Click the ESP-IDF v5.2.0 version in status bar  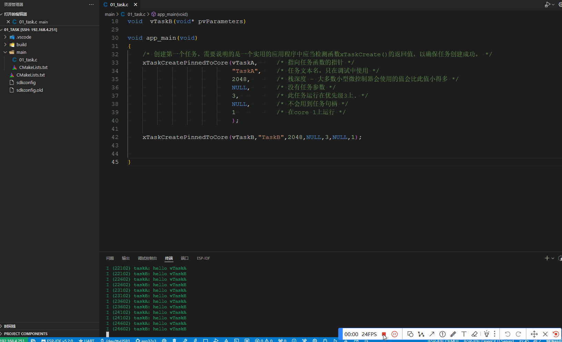point(57,340)
